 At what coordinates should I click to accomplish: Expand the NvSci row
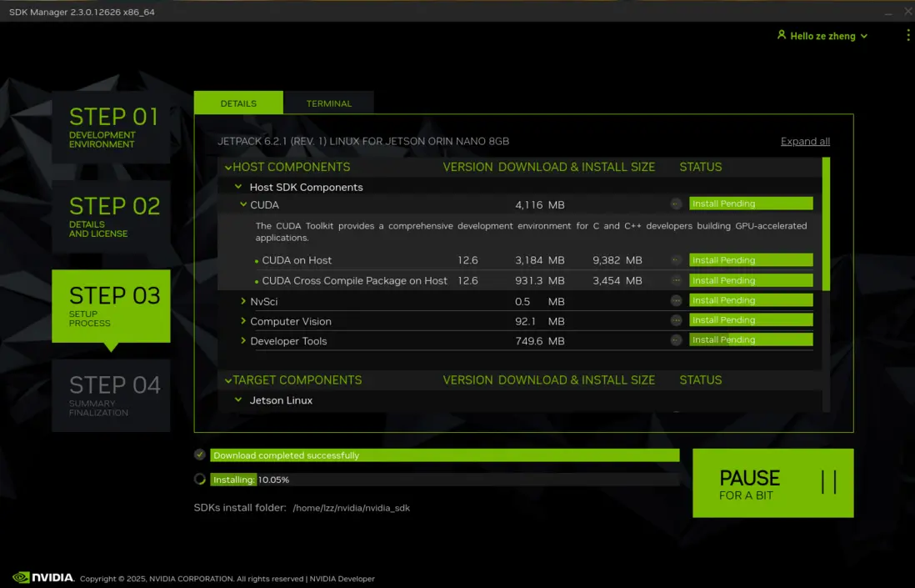tap(243, 301)
